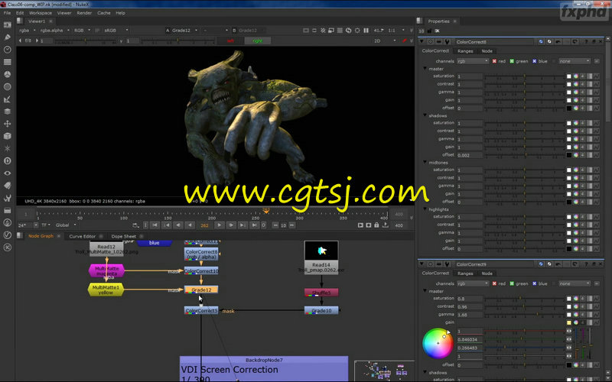Click the pause viewer updates icon

pyautogui.click(x=366, y=30)
